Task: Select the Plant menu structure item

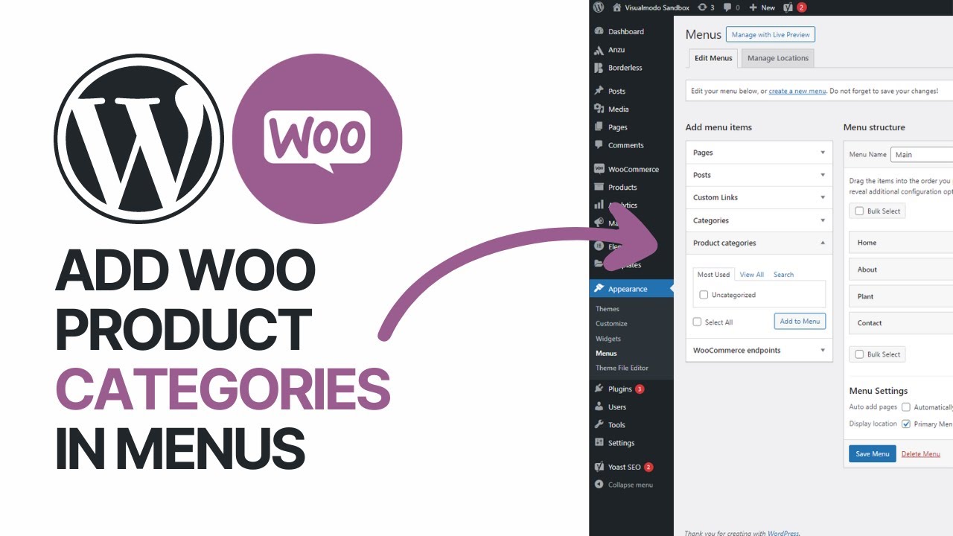Action: coord(901,296)
